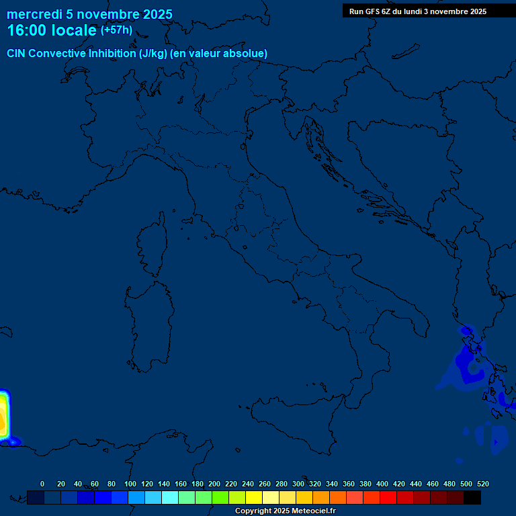516x516 pixels.
Task: Select the bright green swatch between 200 and 220
Action: 220,498
